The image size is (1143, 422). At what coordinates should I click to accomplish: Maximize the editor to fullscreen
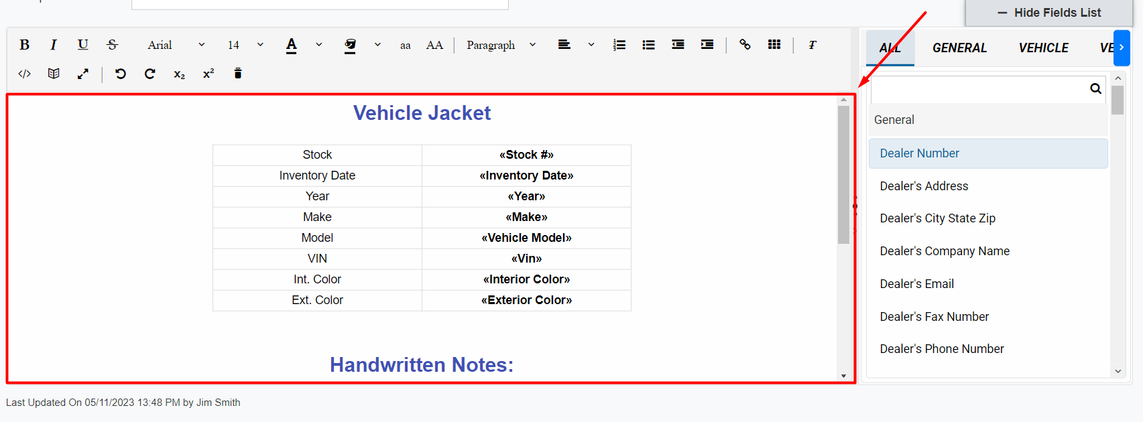click(83, 74)
